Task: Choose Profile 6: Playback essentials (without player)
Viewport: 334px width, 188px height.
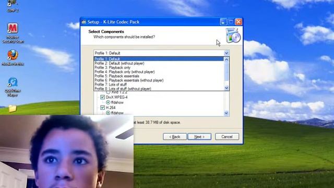Action: (159, 80)
